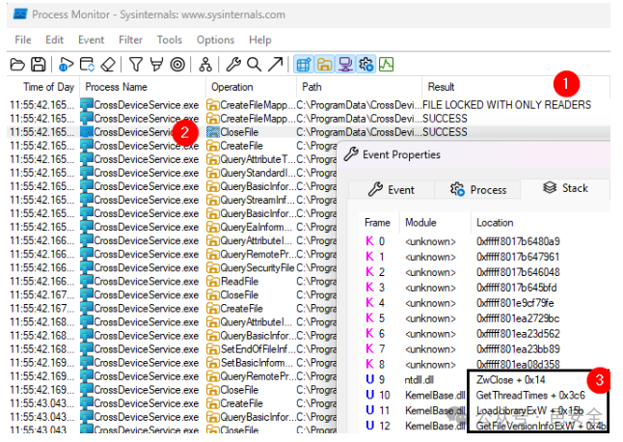Select the ntdll.dll module in frame 9
The height and width of the screenshot is (442, 623).
click(419, 380)
